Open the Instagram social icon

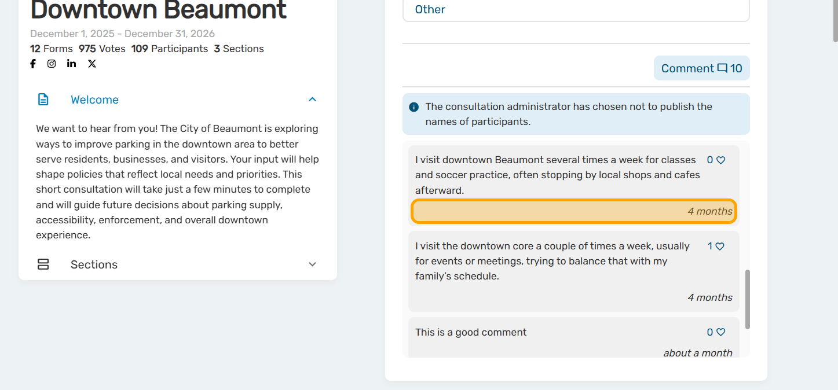52,64
